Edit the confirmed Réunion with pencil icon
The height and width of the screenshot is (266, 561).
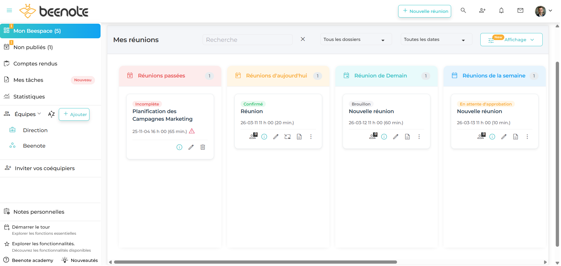[276, 137]
